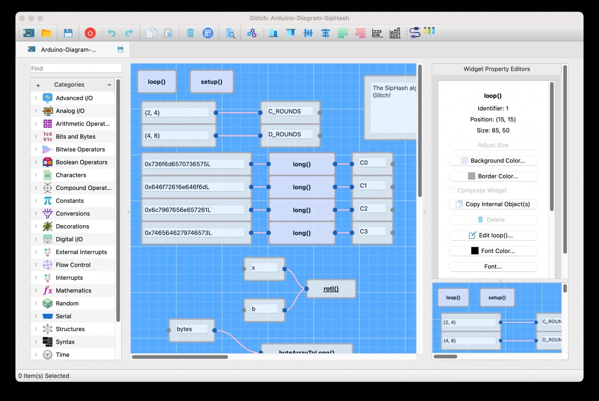This screenshot has height=401, width=599.
Task: Collapse the Categories header chevron
Action: pos(109,85)
